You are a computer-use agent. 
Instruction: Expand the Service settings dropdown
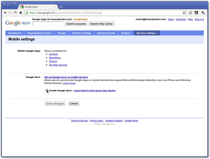click(147, 33)
